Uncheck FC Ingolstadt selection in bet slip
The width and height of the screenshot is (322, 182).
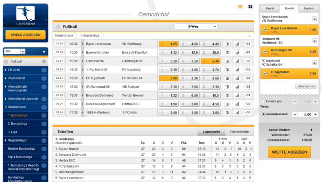265,74
